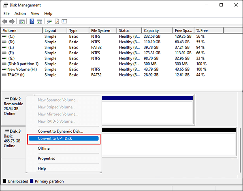The image size is (243, 191).
Task: Sort by the File System column header
Action: (x=100, y=31)
